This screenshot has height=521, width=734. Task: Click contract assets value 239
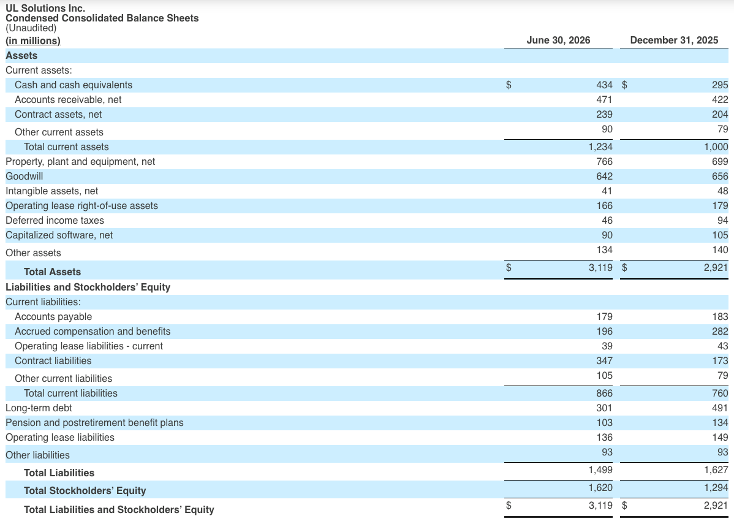click(604, 115)
